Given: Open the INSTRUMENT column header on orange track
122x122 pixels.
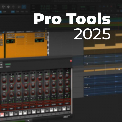Looking at the screenshot, I should coord(11,32).
